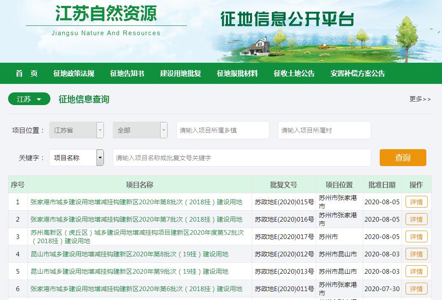
Task: Open the 江苏 region dropdown pill
Action: click(29, 99)
